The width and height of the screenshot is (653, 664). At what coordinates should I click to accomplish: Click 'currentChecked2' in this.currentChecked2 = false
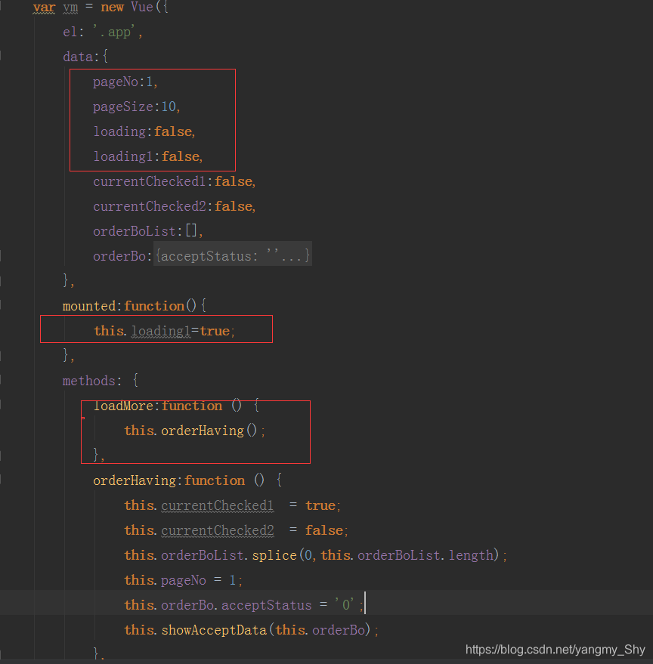218,530
